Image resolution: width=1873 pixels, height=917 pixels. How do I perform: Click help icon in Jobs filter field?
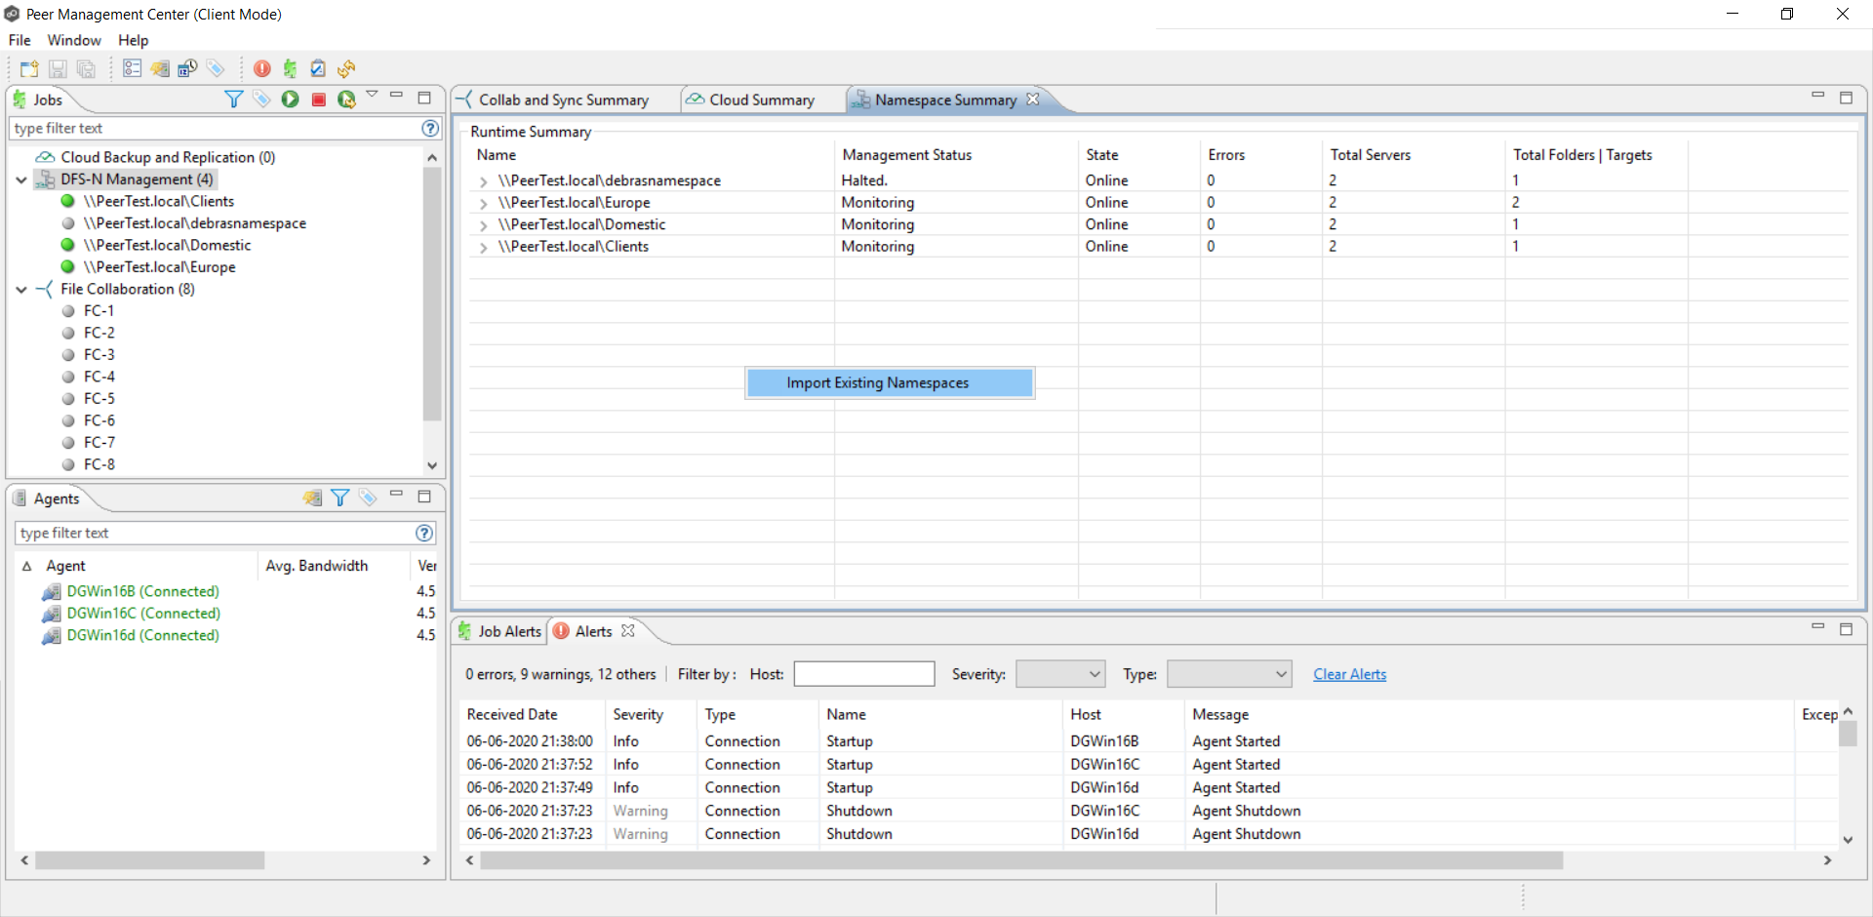[x=430, y=128]
